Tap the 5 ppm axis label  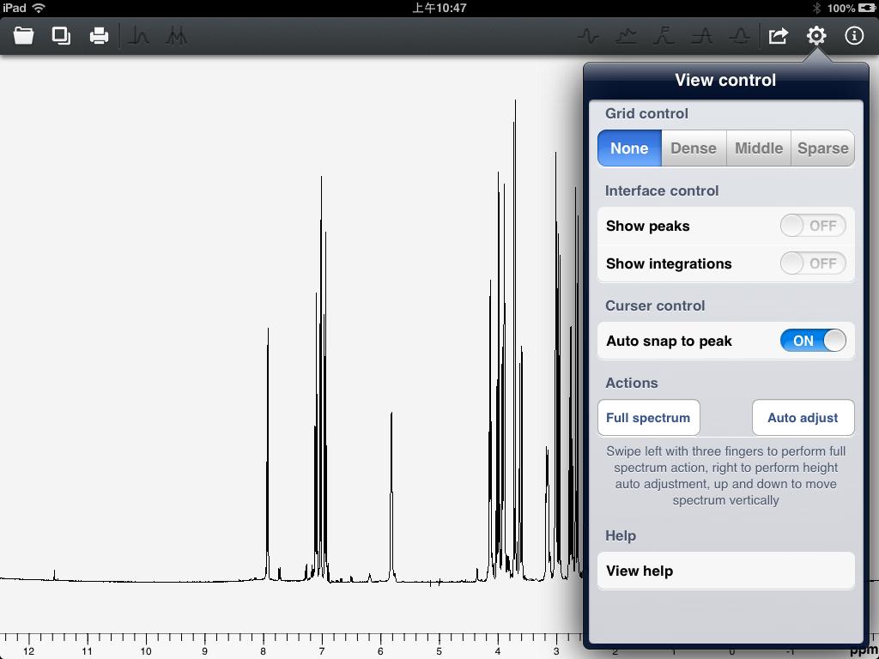[439, 651]
